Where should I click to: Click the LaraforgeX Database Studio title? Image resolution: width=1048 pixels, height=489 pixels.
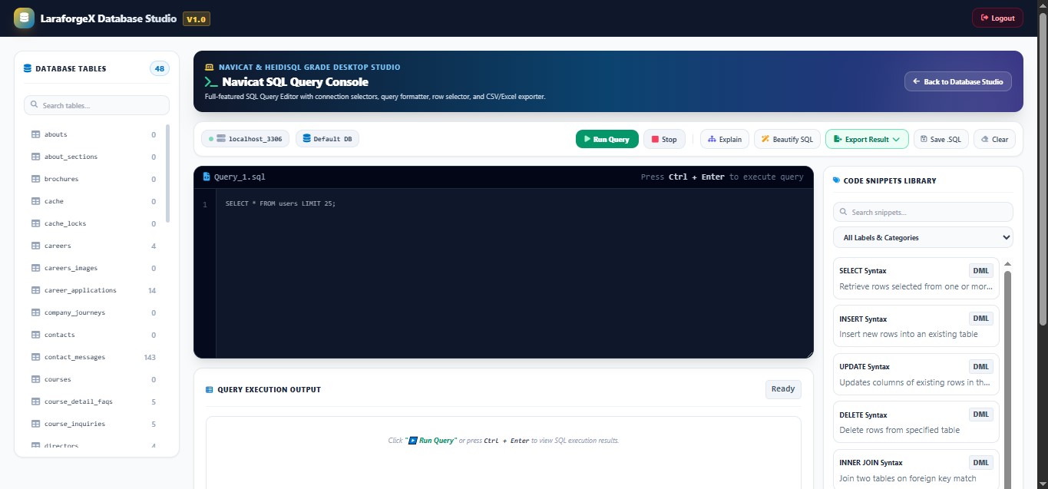pos(108,18)
